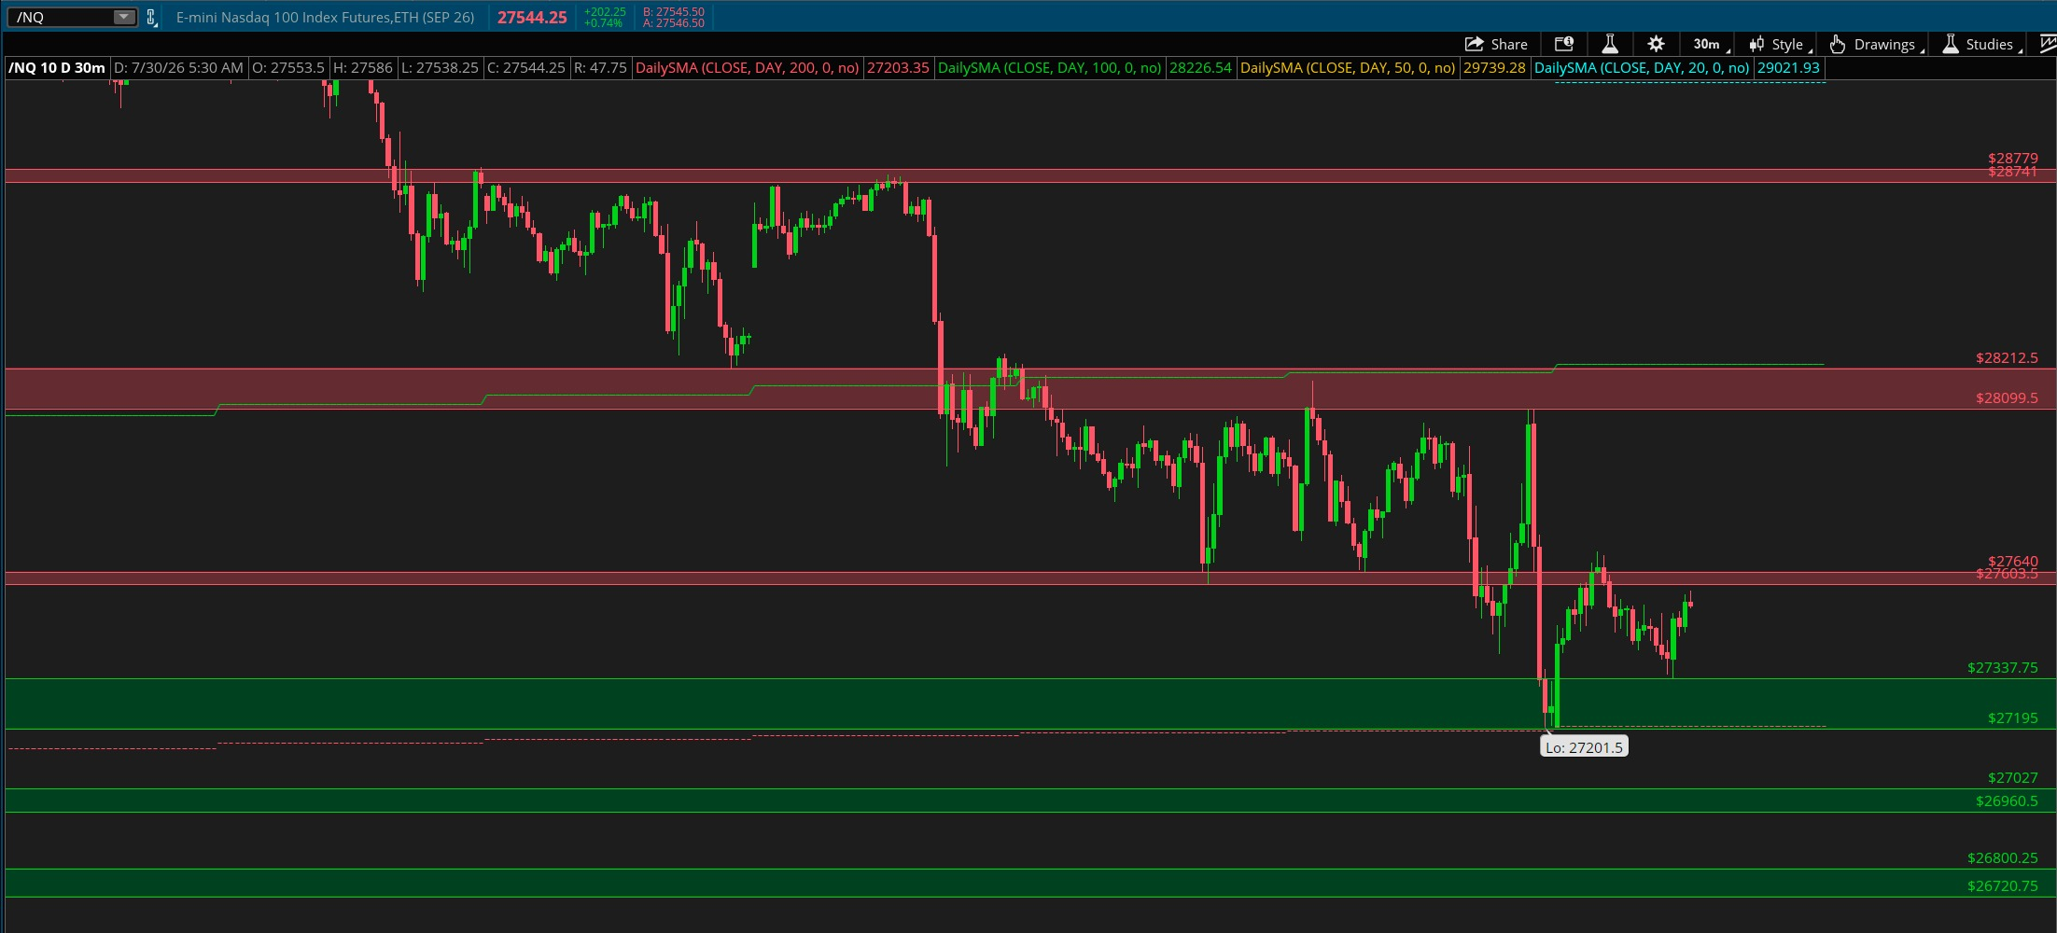The image size is (2057, 933).
Task: Click the 29739.28 SMA 50 value
Action: pyautogui.click(x=1494, y=67)
